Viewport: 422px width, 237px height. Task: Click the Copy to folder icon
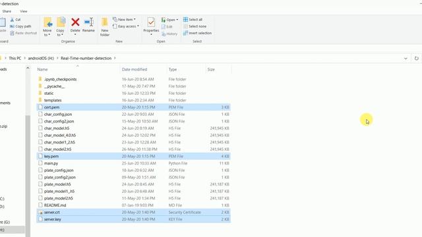61,22
